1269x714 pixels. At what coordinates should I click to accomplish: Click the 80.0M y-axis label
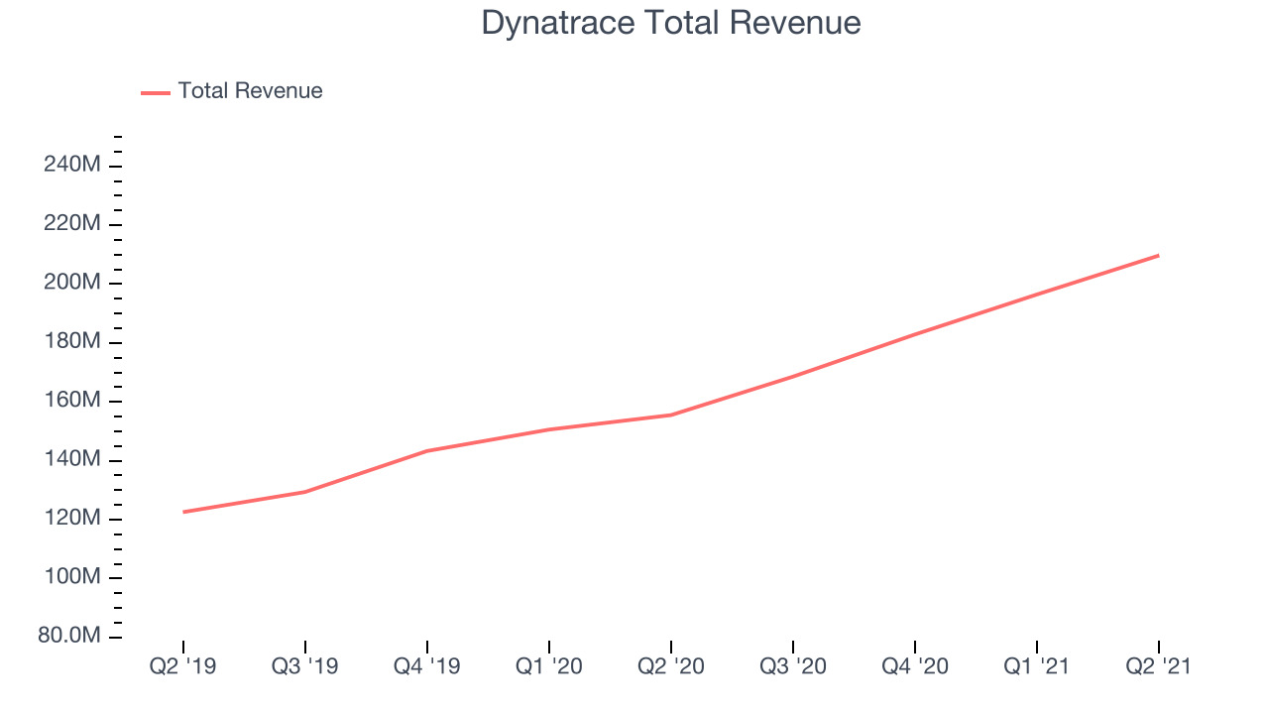pyautogui.click(x=69, y=636)
